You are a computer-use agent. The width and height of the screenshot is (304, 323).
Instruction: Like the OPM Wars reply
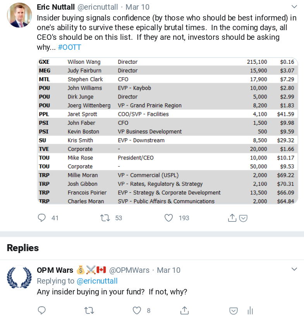[137, 310]
